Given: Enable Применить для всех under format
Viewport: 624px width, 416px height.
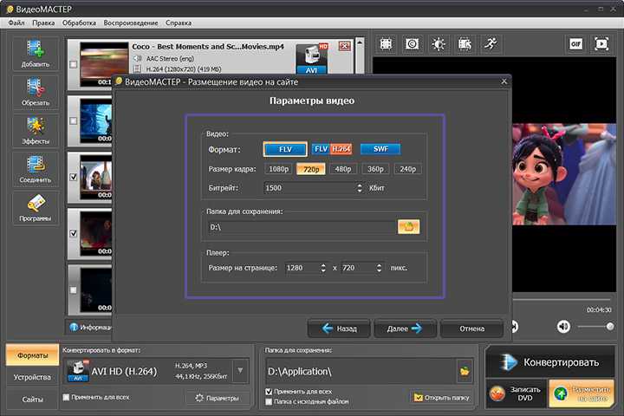Looking at the screenshot, I should 66,397.
